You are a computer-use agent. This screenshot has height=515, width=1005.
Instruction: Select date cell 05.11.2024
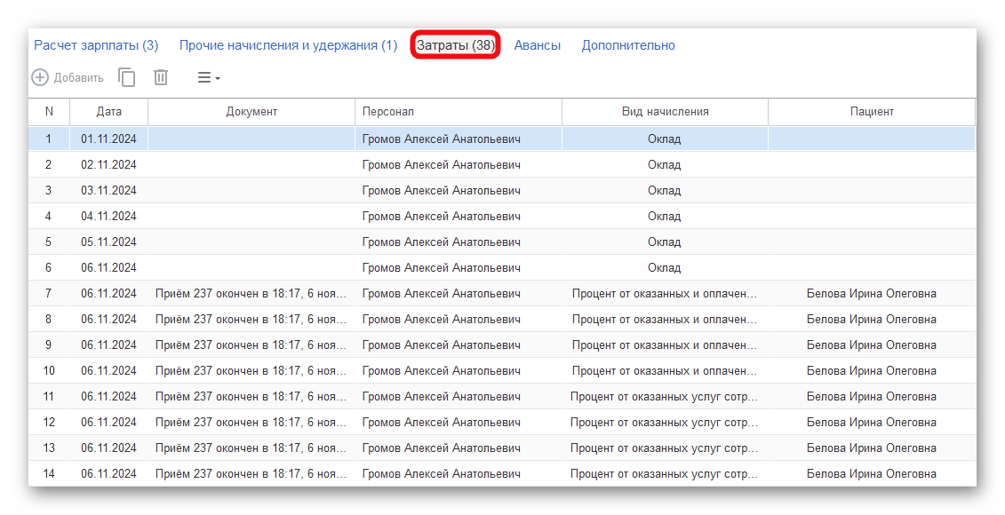coord(109,242)
